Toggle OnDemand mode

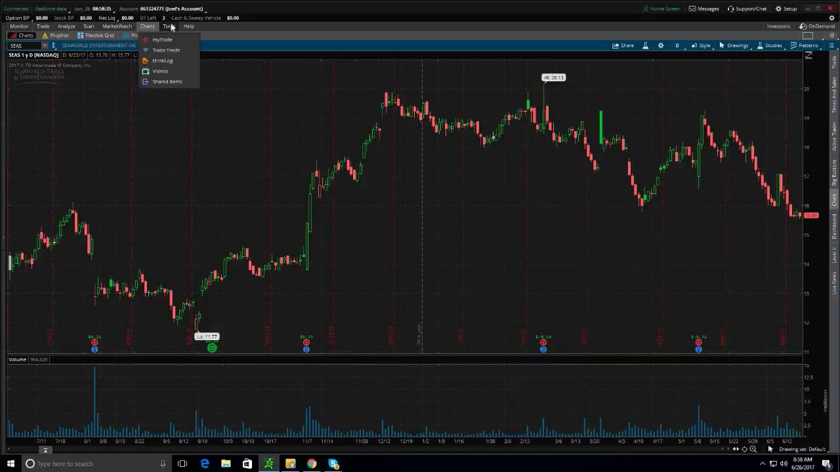coord(817,26)
